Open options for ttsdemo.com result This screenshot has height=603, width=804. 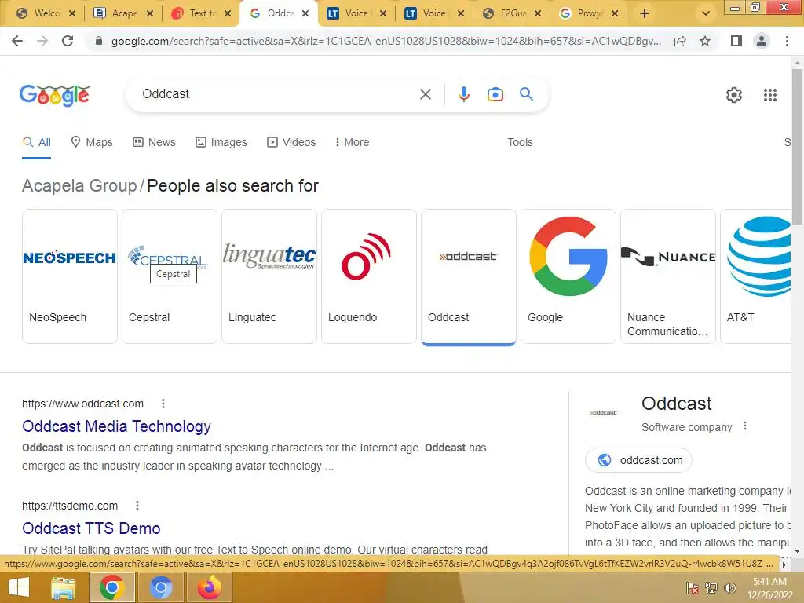[x=137, y=506]
